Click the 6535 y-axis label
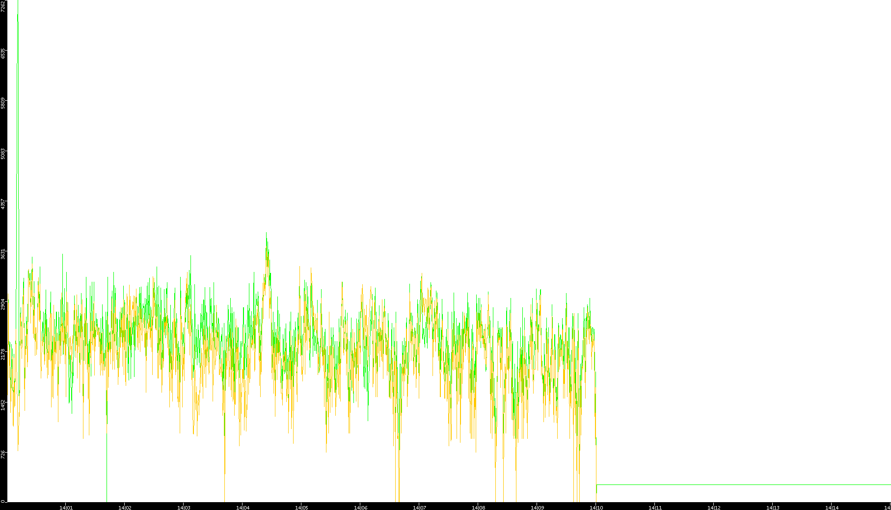891x510 pixels. click(x=3, y=54)
